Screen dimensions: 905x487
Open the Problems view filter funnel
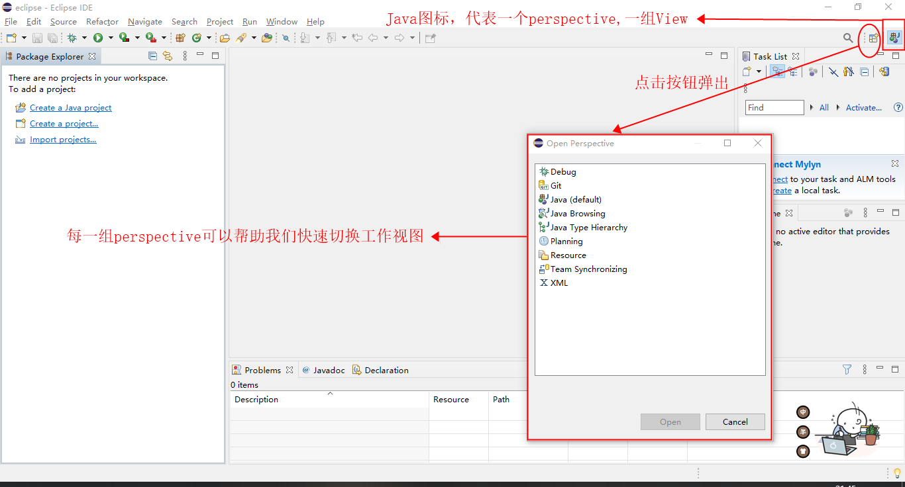(x=847, y=370)
